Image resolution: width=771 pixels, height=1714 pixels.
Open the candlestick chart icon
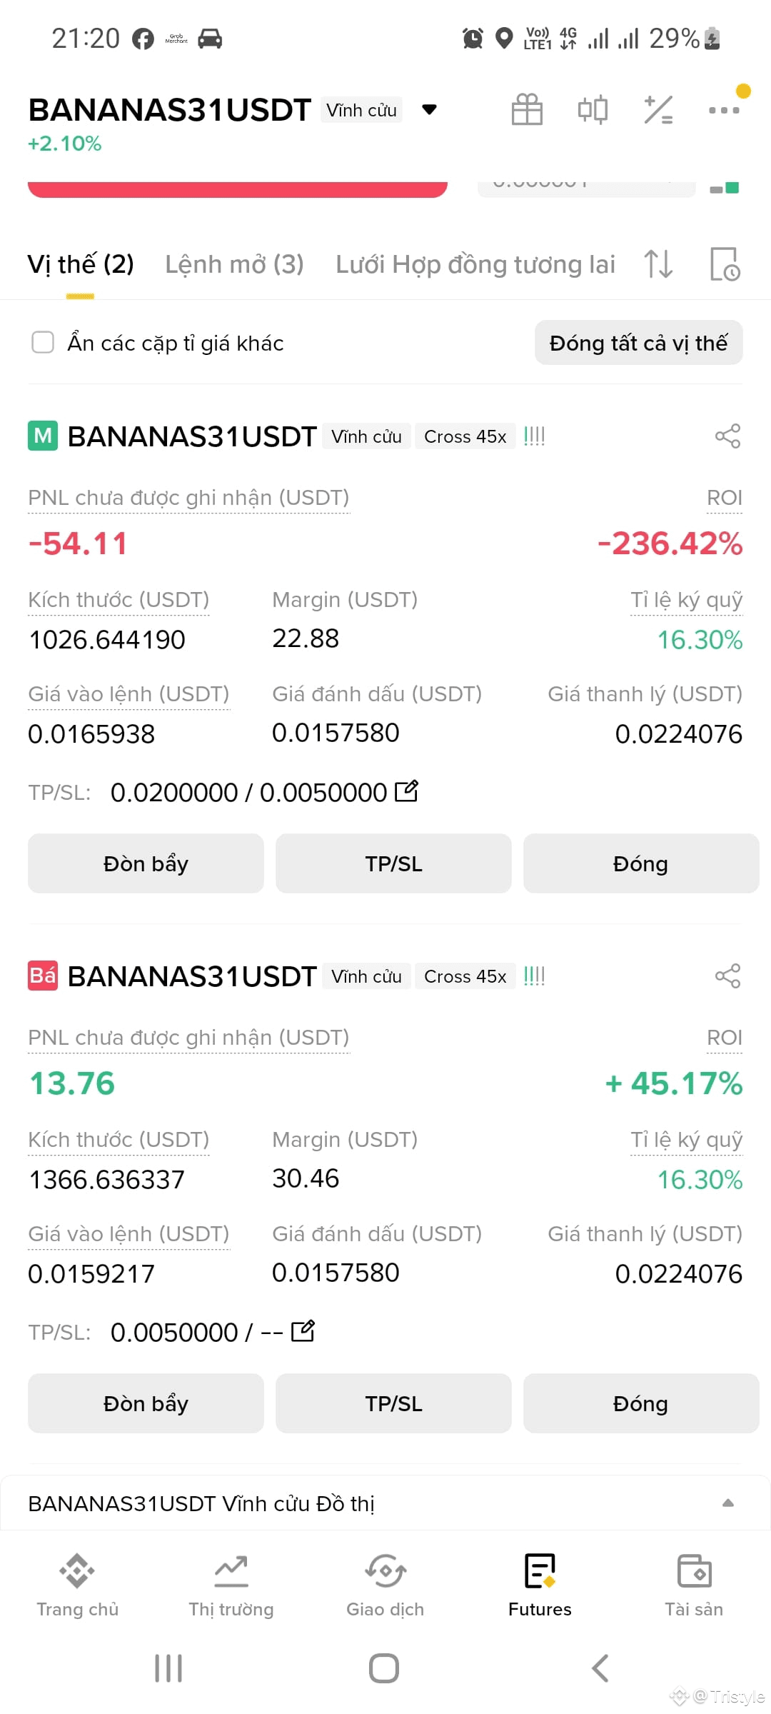coord(593,110)
